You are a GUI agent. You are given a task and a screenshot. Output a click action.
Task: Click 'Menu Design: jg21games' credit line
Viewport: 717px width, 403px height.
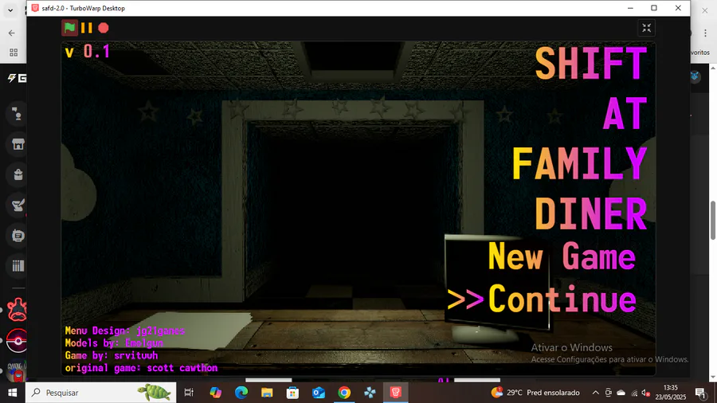pyautogui.click(x=125, y=331)
